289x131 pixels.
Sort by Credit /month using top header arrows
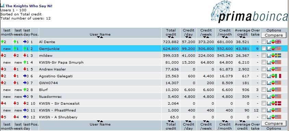225,37
